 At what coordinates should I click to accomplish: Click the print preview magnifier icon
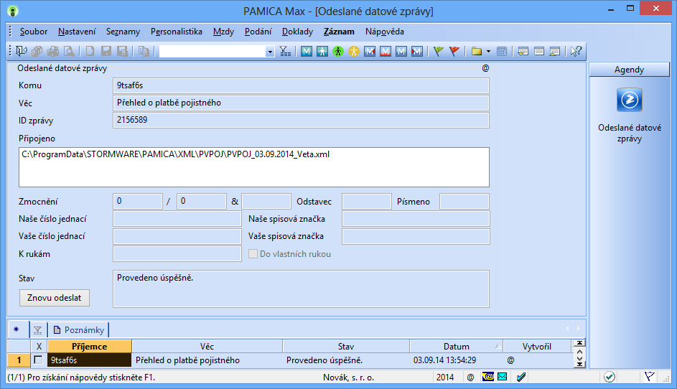pyautogui.click(x=69, y=52)
